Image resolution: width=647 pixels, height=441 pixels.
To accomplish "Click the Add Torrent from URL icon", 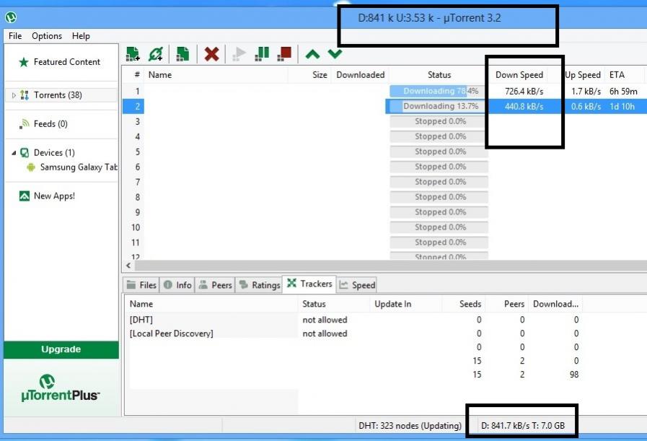I will [x=156, y=53].
